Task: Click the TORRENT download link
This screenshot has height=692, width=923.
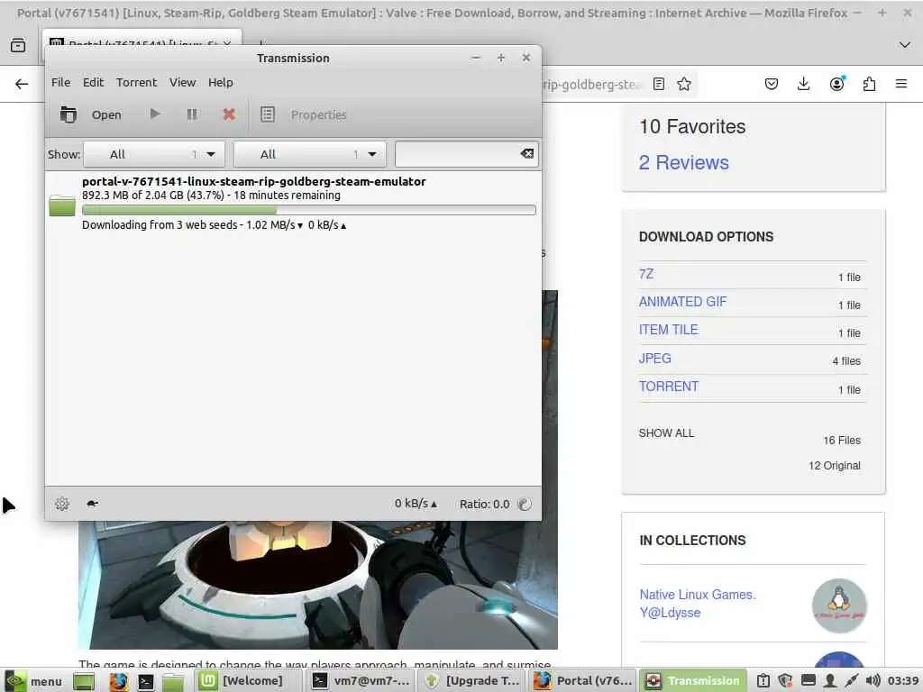Action: (x=669, y=387)
